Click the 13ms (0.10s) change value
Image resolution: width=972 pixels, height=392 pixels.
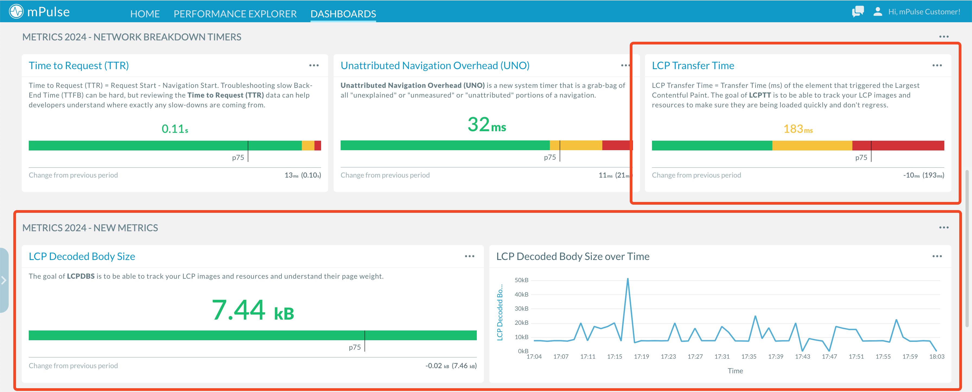coord(303,175)
